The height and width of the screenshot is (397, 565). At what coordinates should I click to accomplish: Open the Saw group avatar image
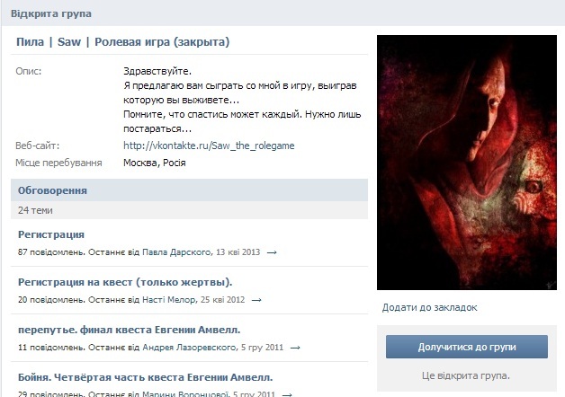tap(467, 163)
